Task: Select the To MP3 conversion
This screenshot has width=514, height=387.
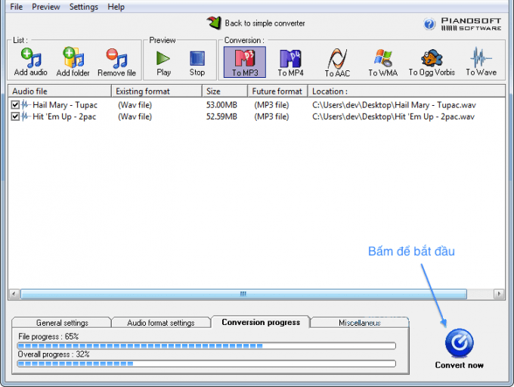Action: pyautogui.click(x=245, y=62)
